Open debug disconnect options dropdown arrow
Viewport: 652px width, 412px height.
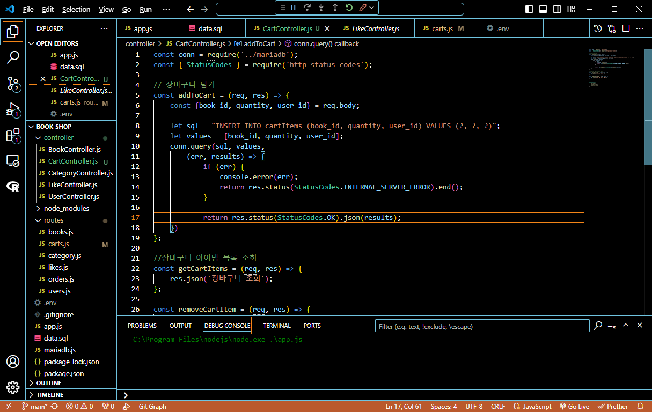coord(371,8)
